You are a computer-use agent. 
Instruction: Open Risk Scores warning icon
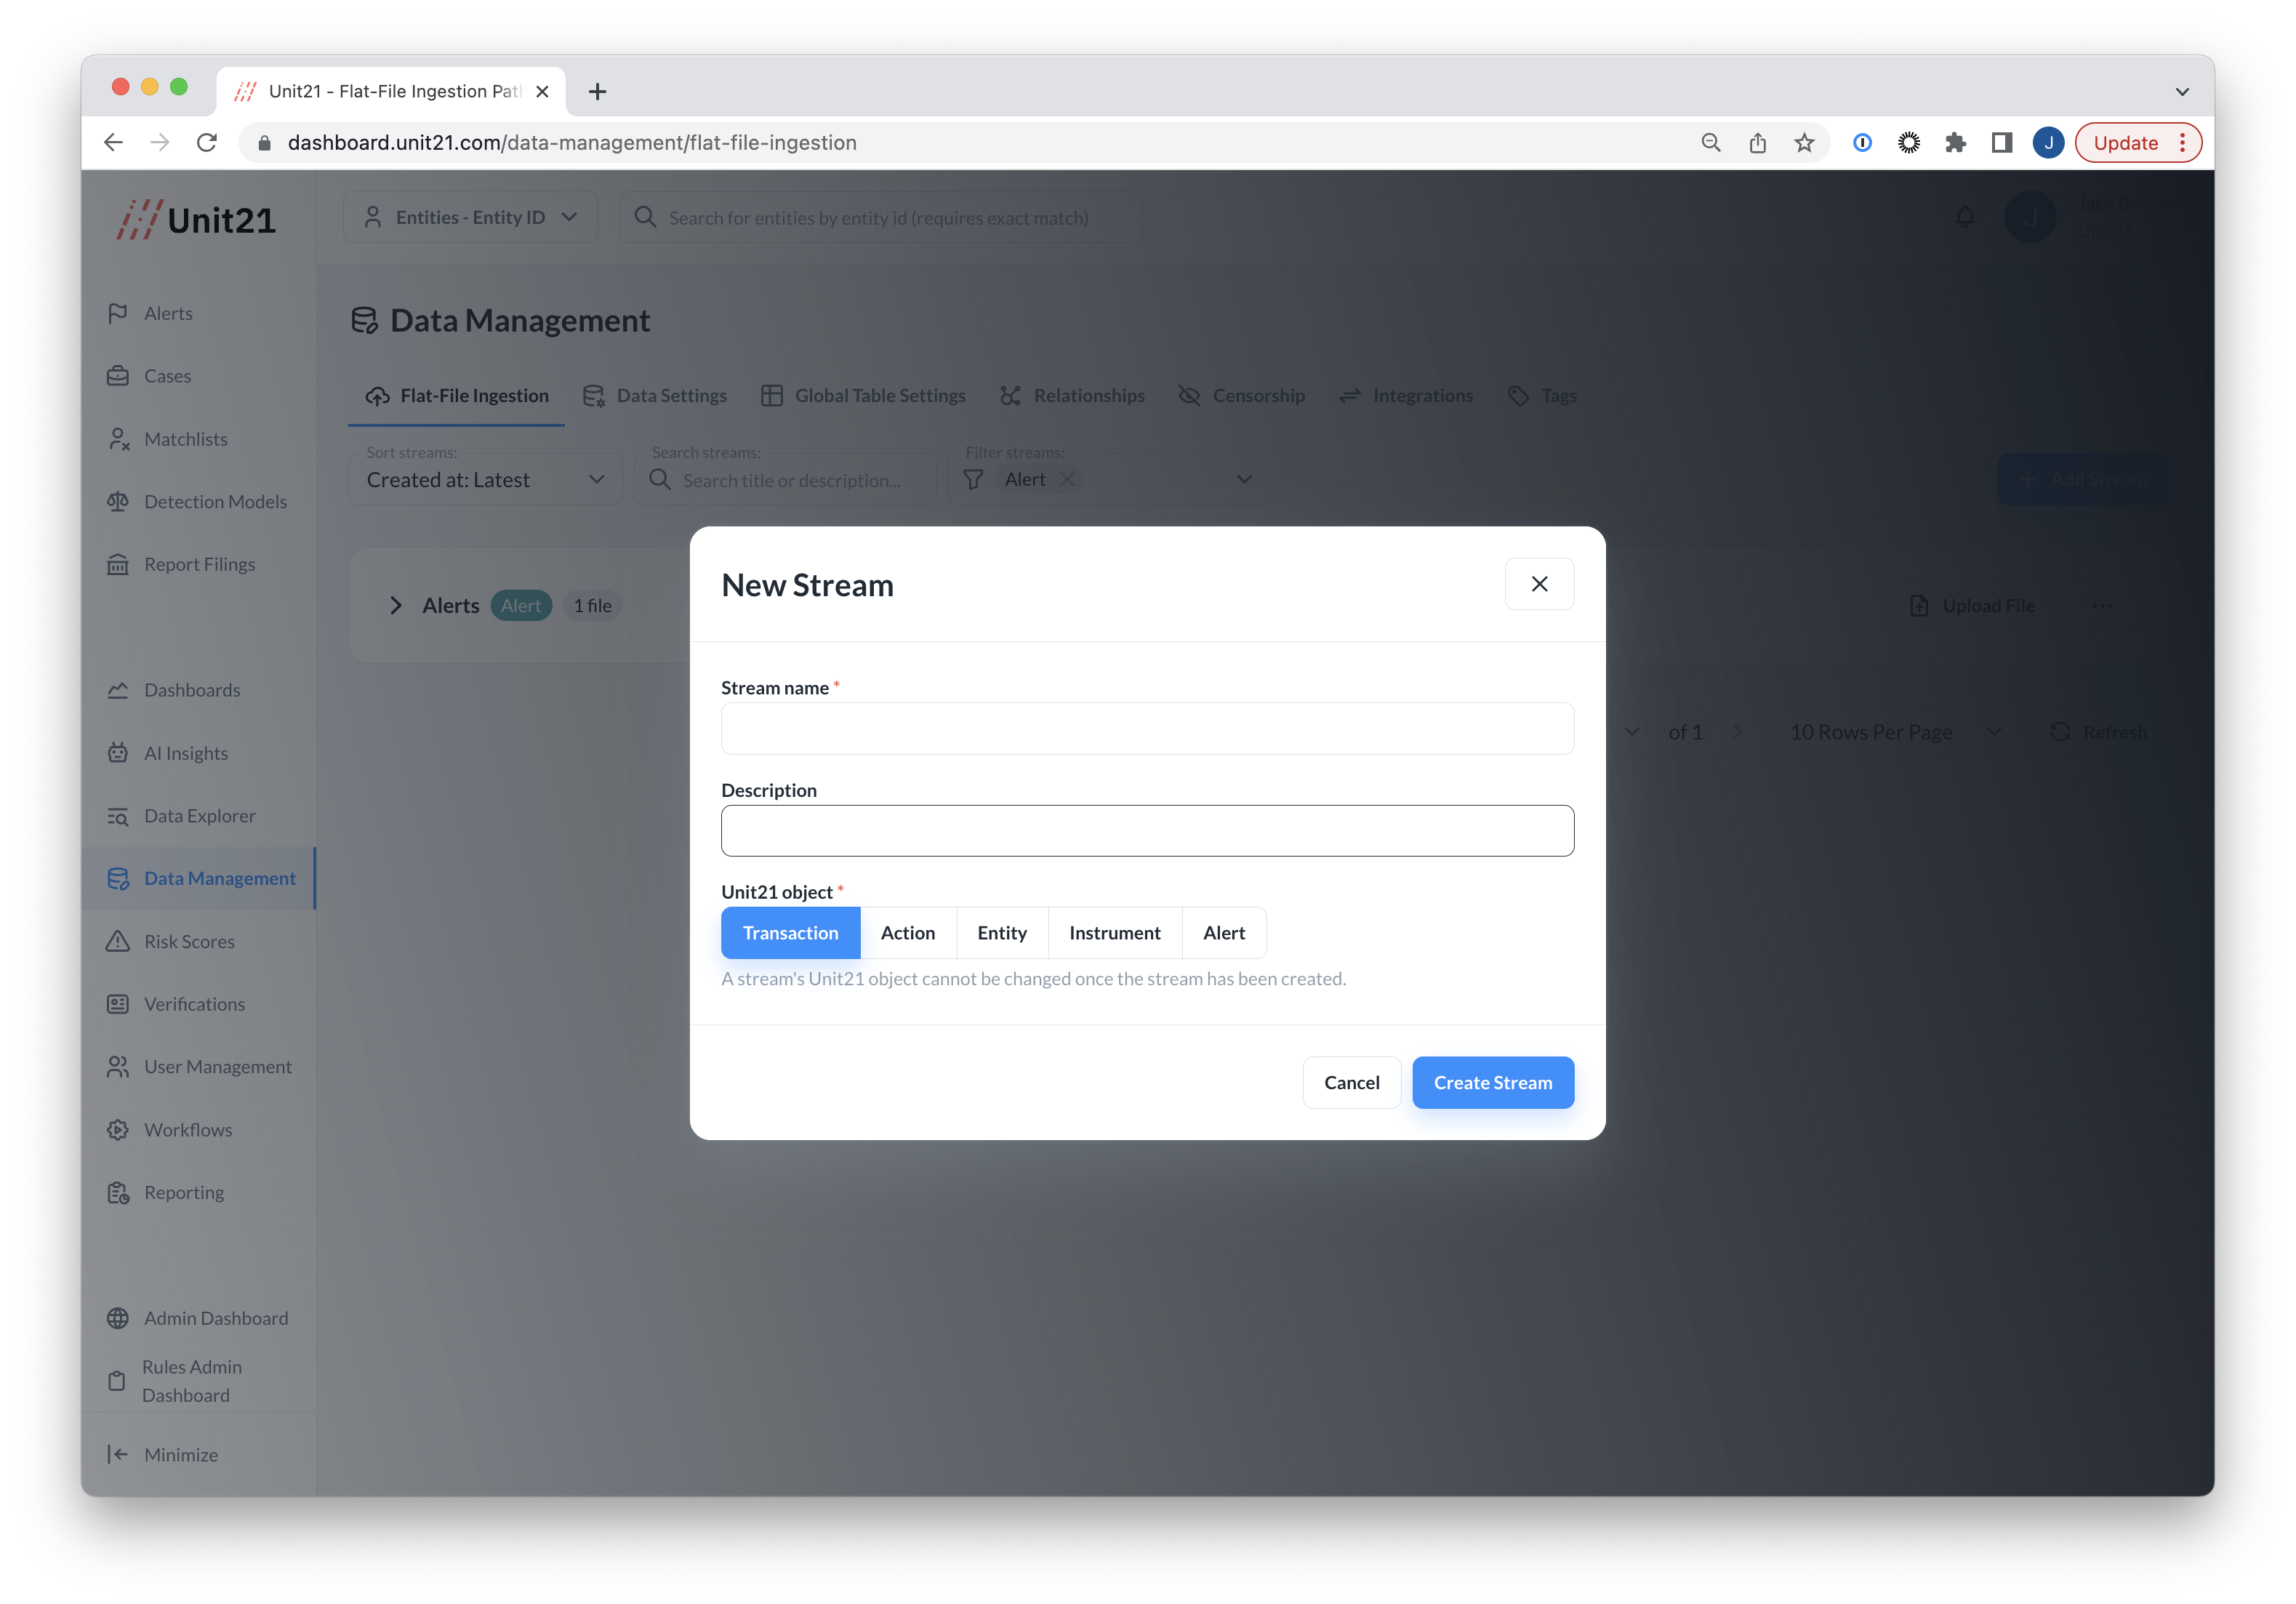(118, 941)
